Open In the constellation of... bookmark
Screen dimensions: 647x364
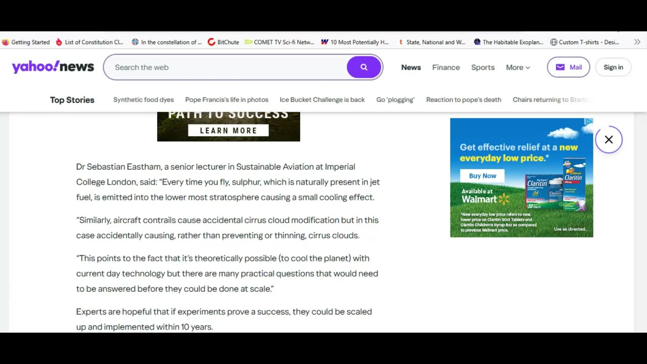(167, 42)
